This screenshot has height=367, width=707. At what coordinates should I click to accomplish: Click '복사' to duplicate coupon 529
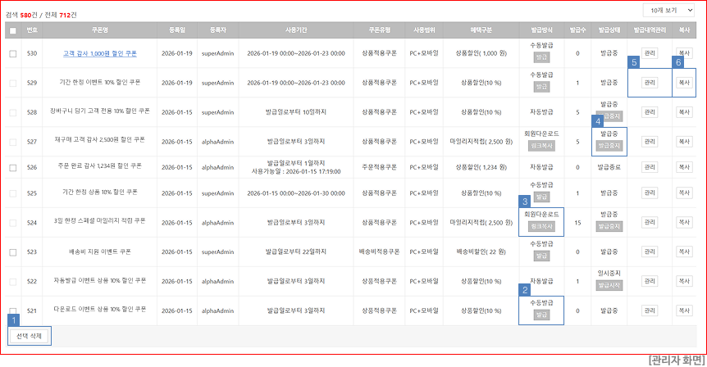point(683,82)
